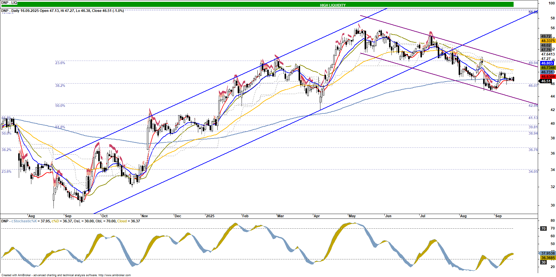Click the 2025 year marker on timeline
The image size is (556, 277).
(x=210, y=216)
